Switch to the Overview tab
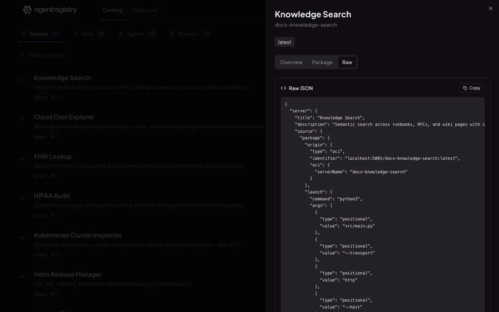The height and width of the screenshot is (312, 499). tap(291, 62)
